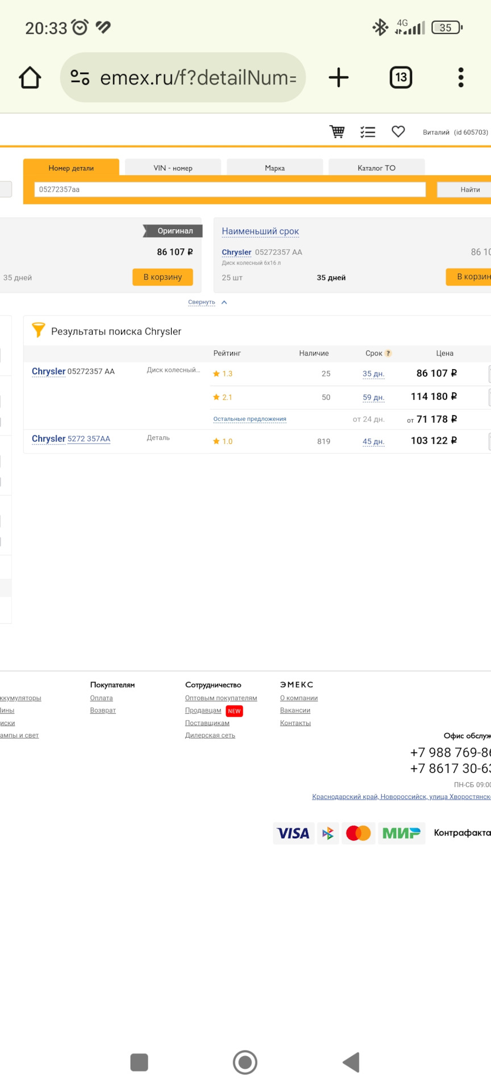The image size is (491, 1092).
Task: Collapse offers with the chevron up arrow
Action: (x=224, y=302)
